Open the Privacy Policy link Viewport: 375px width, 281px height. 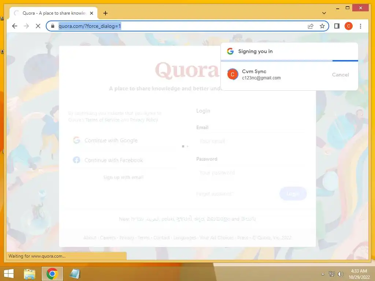pos(144,120)
